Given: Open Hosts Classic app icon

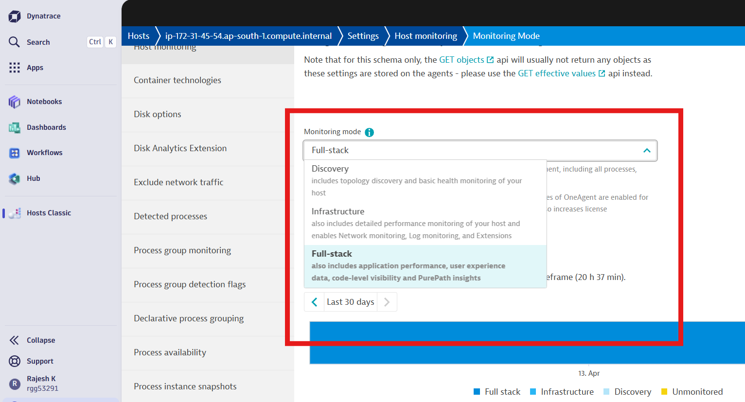Looking at the screenshot, I should (x=15, y=213).
